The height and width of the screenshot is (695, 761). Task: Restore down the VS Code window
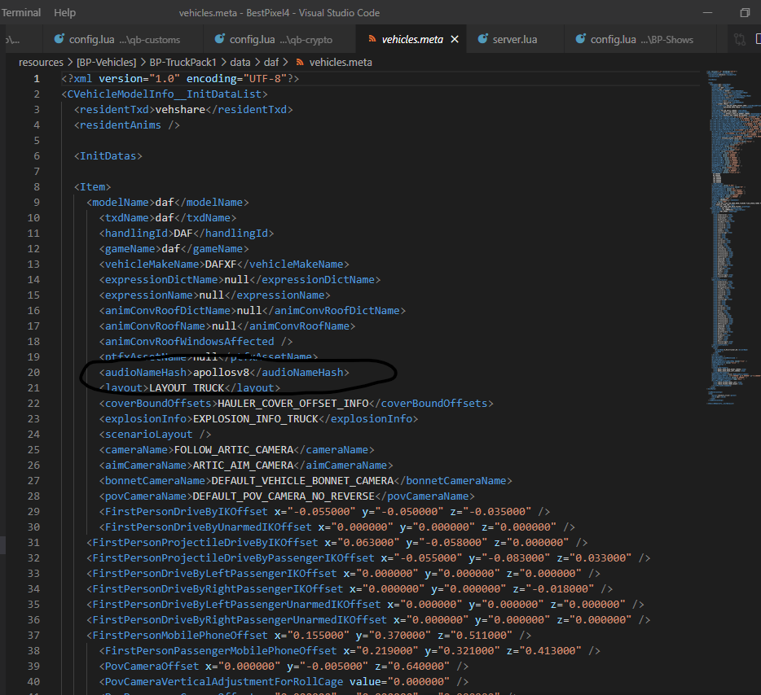point(745,12)
